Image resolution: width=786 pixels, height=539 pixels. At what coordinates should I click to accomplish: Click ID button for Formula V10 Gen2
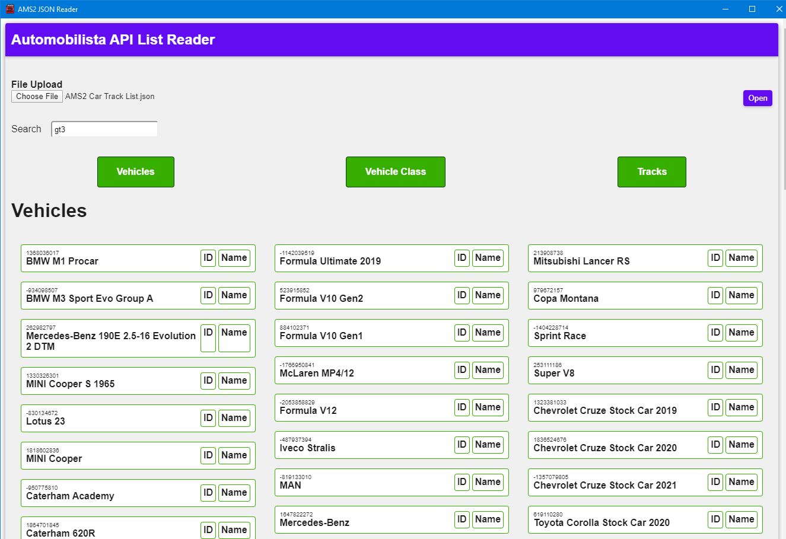pos(462,295)
